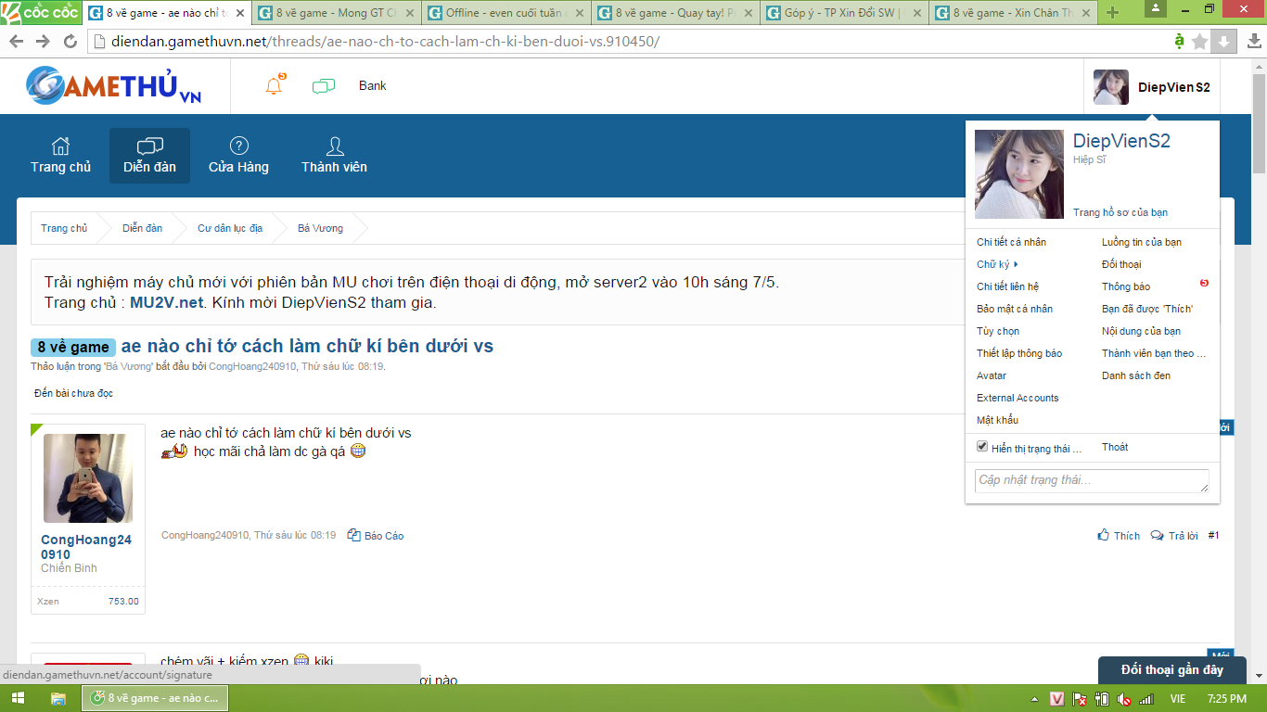Open 'Luồng tin của bạn' in account menu
Viewport: 1267px width, 712px height.
coord(1142,242)
